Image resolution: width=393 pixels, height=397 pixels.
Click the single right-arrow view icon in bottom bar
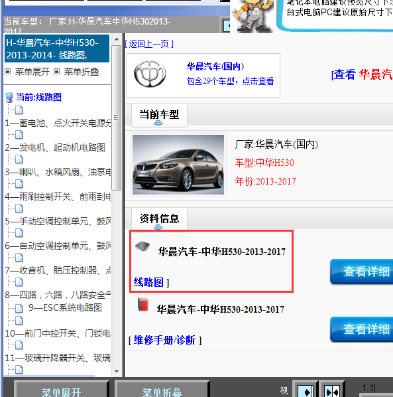pos(306,392)
